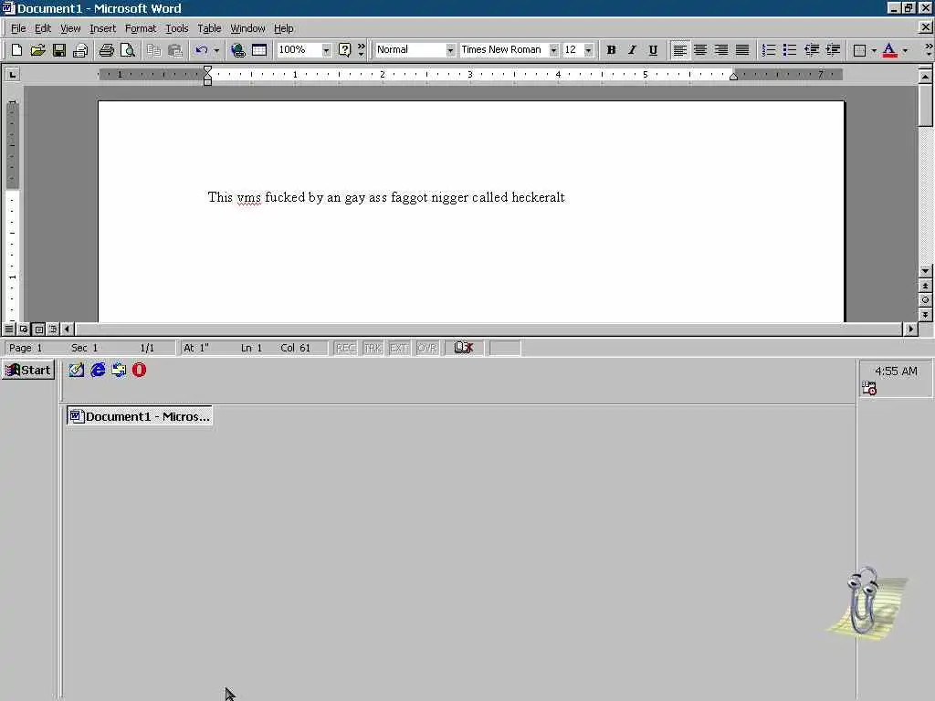Open the File menu
This screenshot has height=701, width=935.
click(18, 28)
